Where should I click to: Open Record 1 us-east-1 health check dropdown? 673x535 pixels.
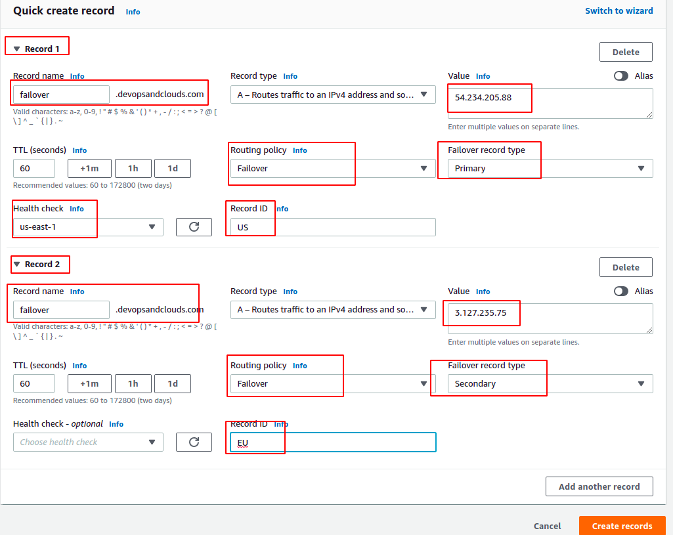[x=88, y=227]
